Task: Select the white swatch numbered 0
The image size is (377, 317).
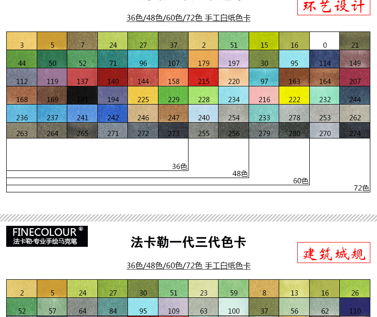Action: click(x=325, y=41)
